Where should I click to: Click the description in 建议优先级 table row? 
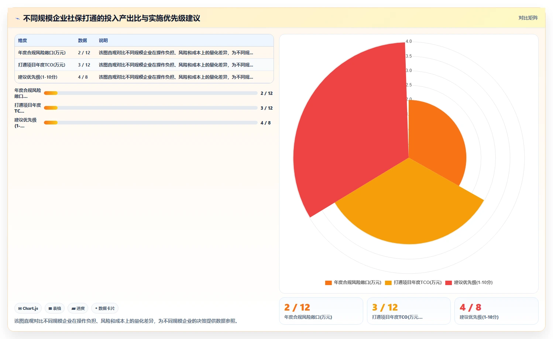point(176,77)
